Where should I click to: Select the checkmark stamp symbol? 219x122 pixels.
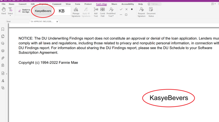[121, 9]
